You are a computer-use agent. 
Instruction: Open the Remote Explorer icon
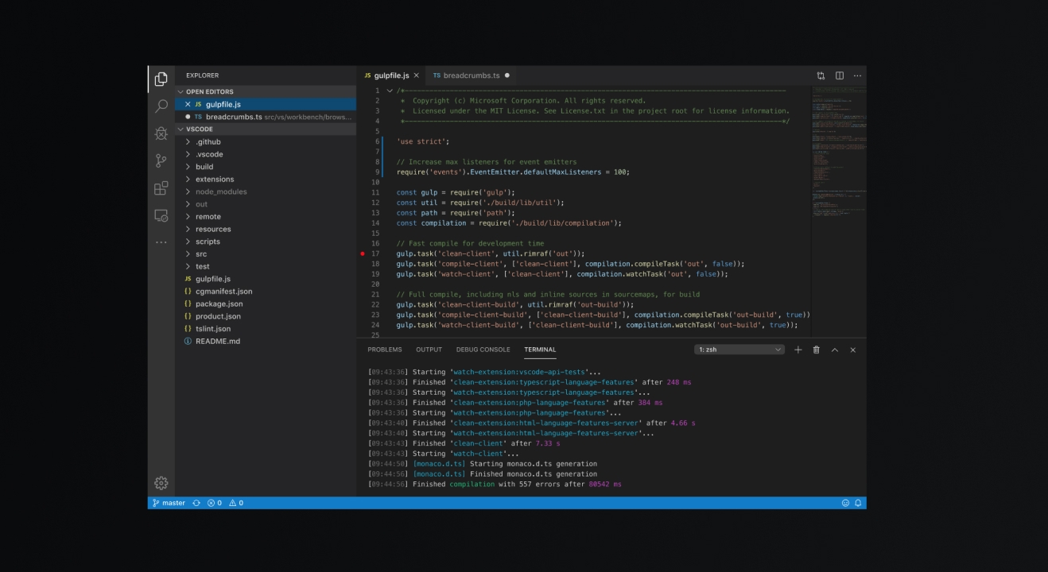[161, 216]
